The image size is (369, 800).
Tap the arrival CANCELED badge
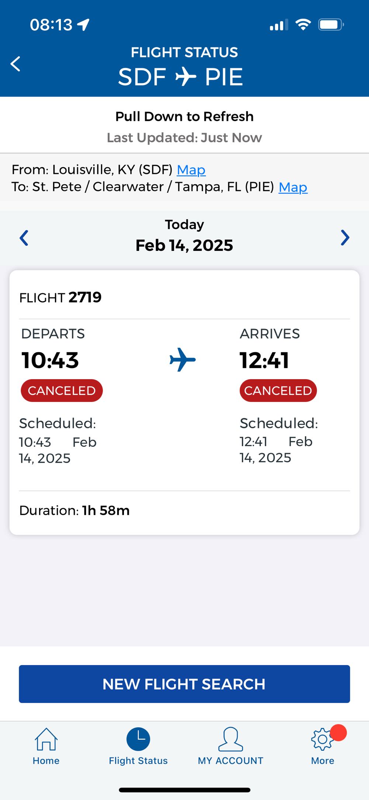click(x=278, y=391)
